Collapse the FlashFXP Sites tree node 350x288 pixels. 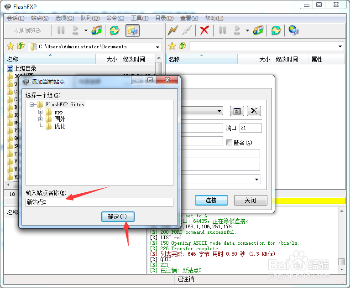(31, 104)
